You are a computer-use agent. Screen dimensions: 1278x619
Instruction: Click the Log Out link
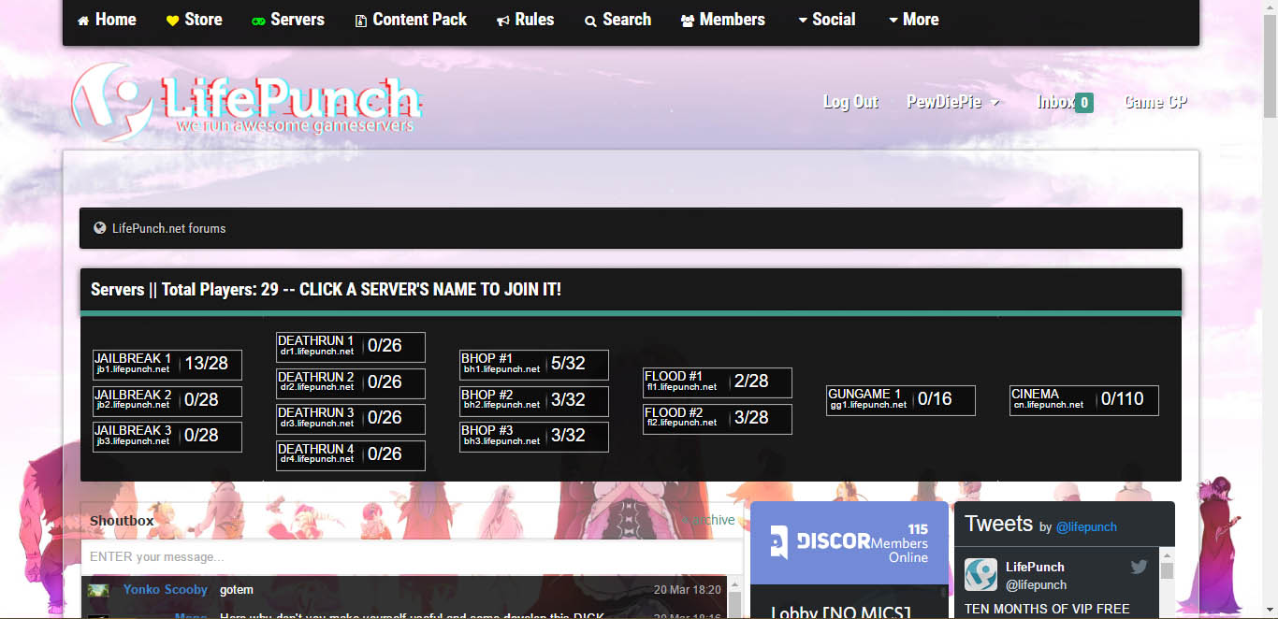[x=850, y=102]
